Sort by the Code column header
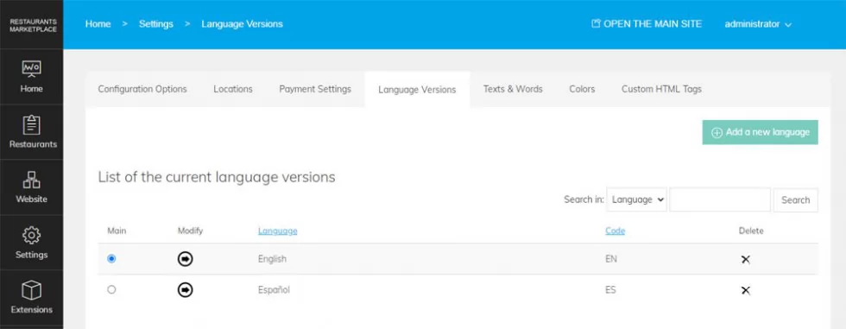Viewport: 846px width, 329px height. pyautogui.click(x=615, y=231)
